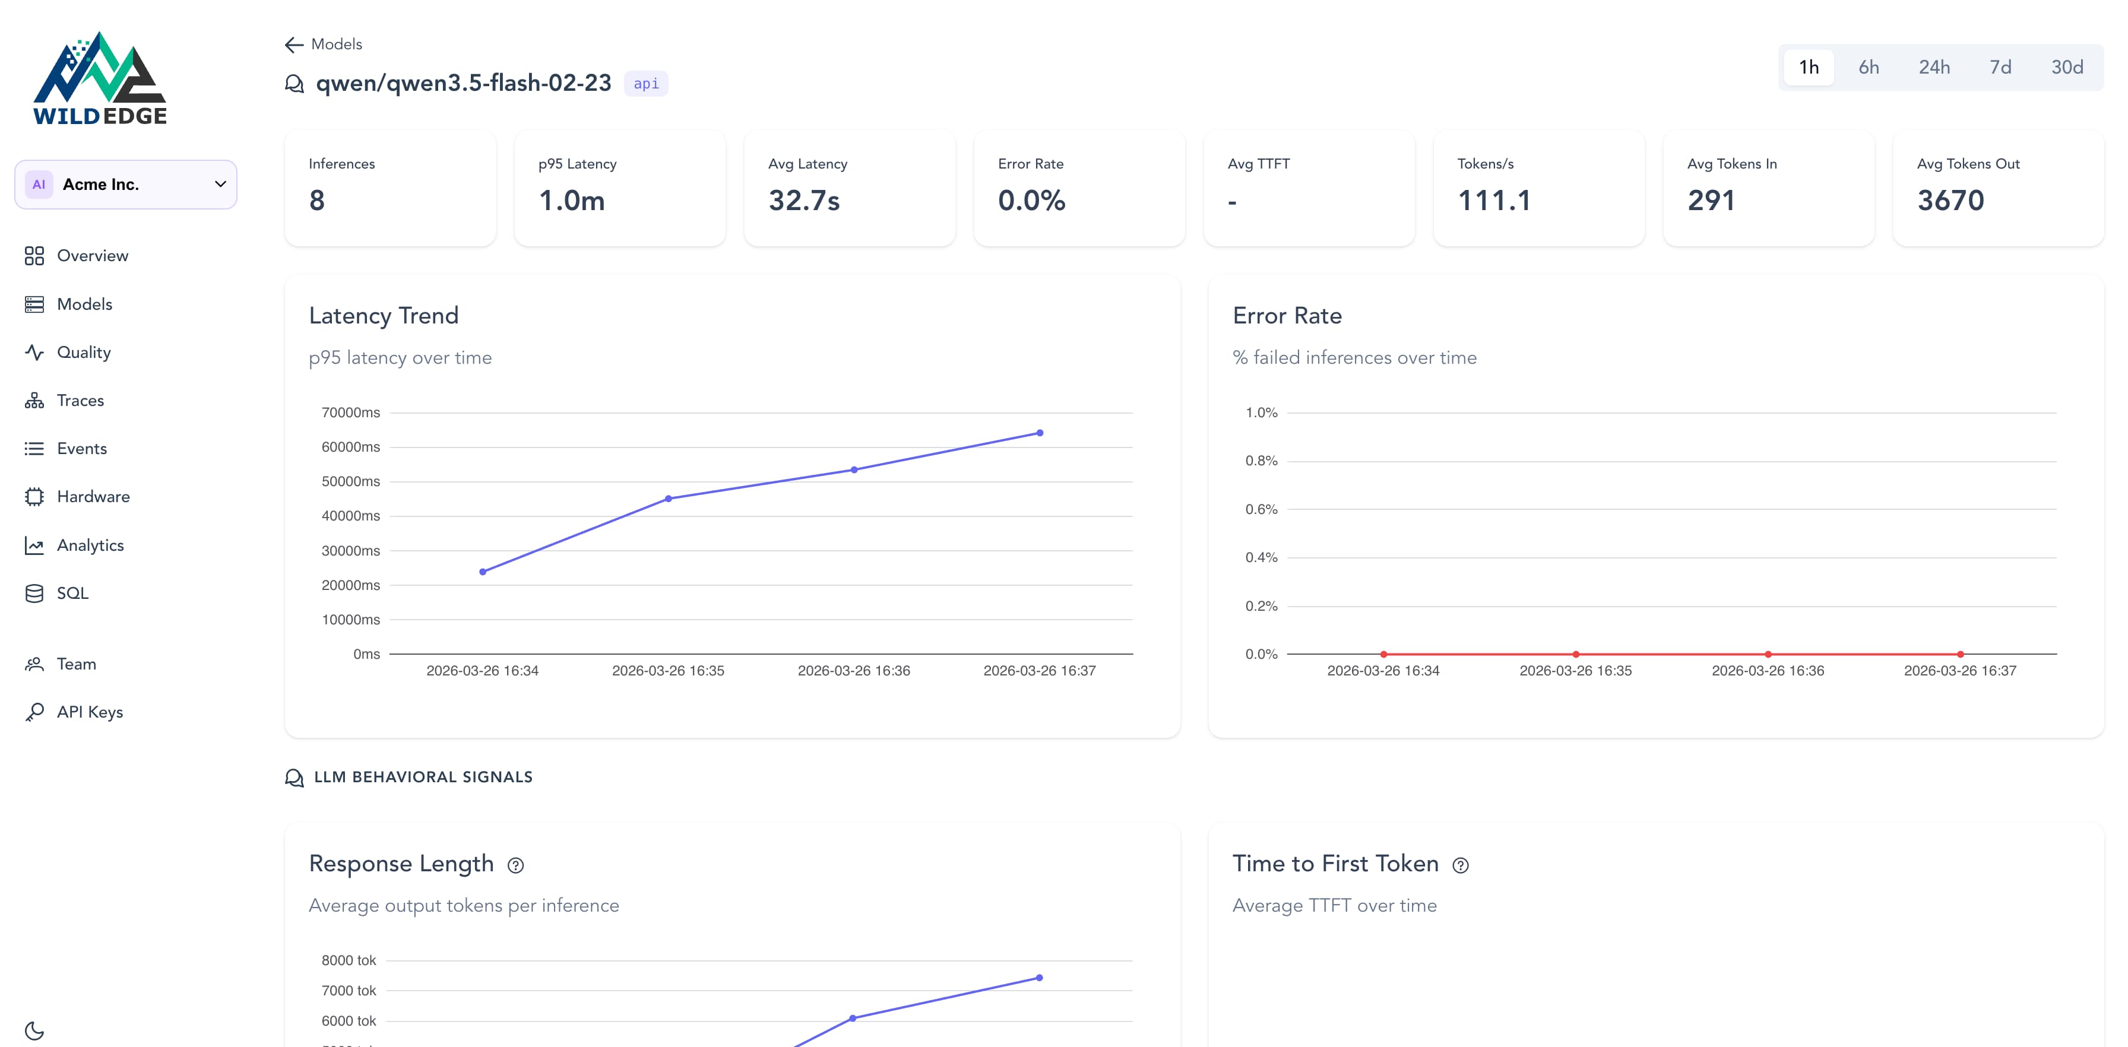
Task: Click the chevron on the organization selector
Action: coord(220,184)
